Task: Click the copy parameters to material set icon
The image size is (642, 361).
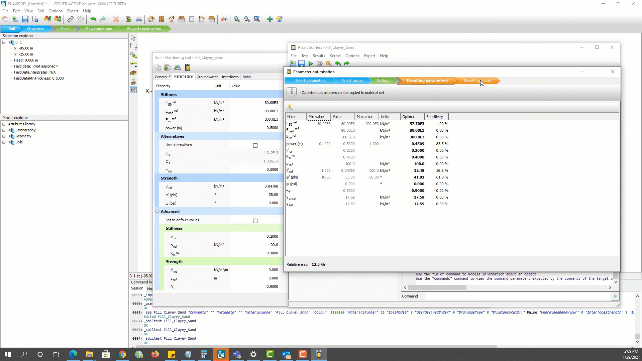Action: click(x=290, y=107)
